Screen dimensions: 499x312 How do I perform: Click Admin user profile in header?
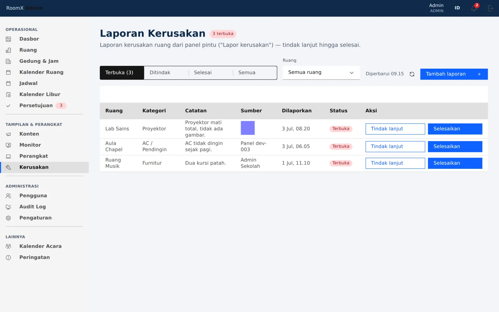[x=436, y=8]
